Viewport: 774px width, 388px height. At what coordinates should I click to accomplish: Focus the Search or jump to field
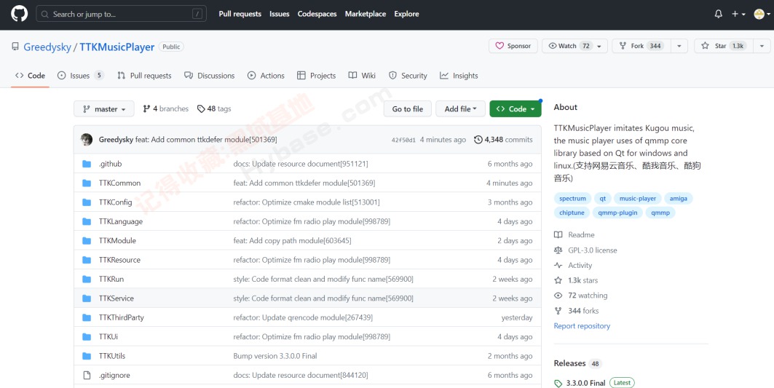[x=122, y=14]
